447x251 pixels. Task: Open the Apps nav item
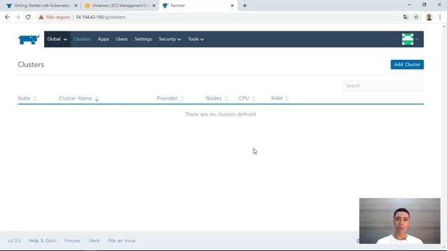tap(103, 39)
